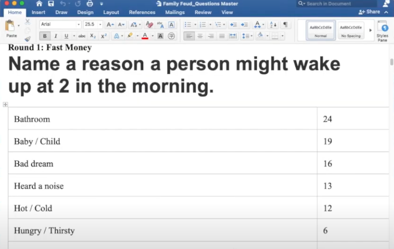Toggle Subscript formatting
The height and width of the screenshot is (249, 394).
93,36
